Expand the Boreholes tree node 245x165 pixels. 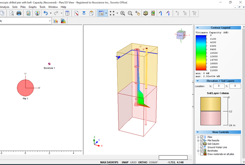(198, 151)
